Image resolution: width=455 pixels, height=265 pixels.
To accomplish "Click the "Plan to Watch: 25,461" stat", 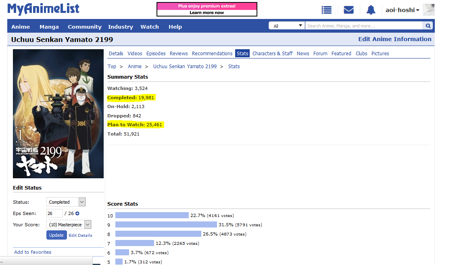I will pyautogui.click(x=135, y=125).
